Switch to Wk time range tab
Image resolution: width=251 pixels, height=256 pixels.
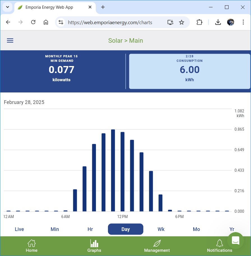pyautogui.click(x=161, y=229)
